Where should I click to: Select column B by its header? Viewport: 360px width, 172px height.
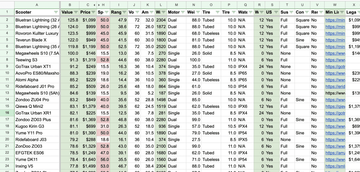pyautogui.click(x=70, y=5)
